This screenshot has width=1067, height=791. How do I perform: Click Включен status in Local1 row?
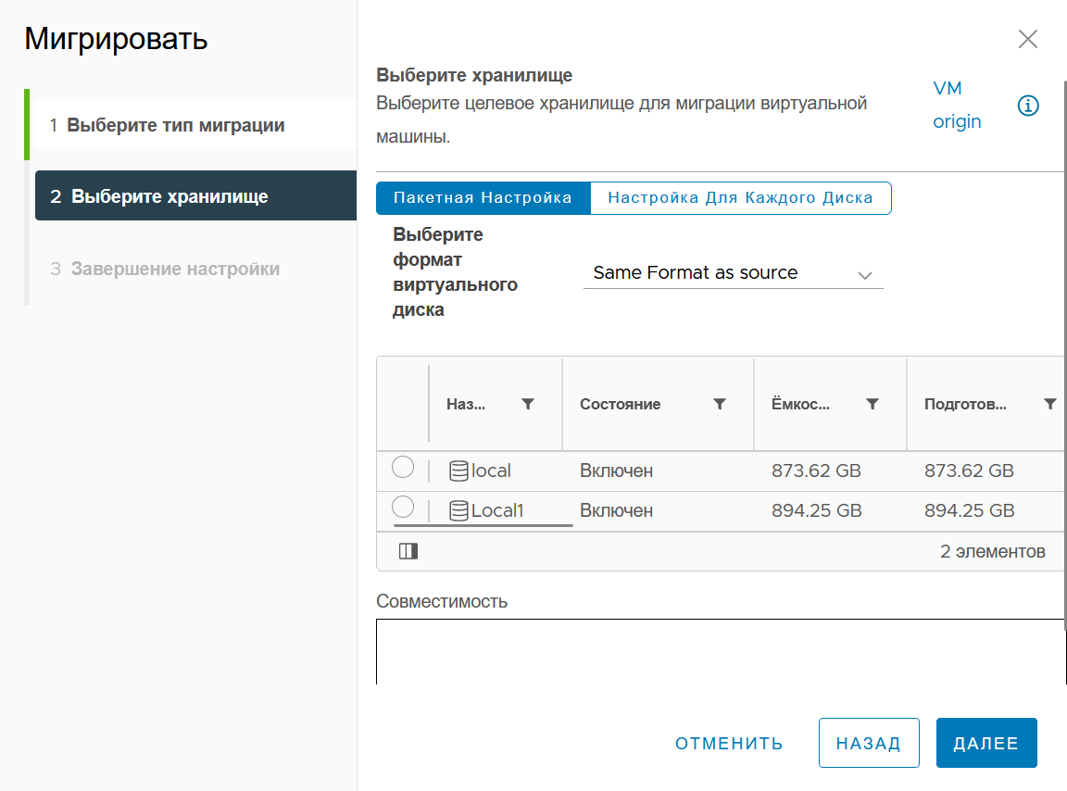616,510
